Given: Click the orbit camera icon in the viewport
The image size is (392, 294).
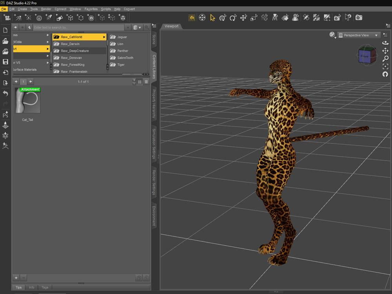Looking at the screenshot, I should click(x=385, y=43).
